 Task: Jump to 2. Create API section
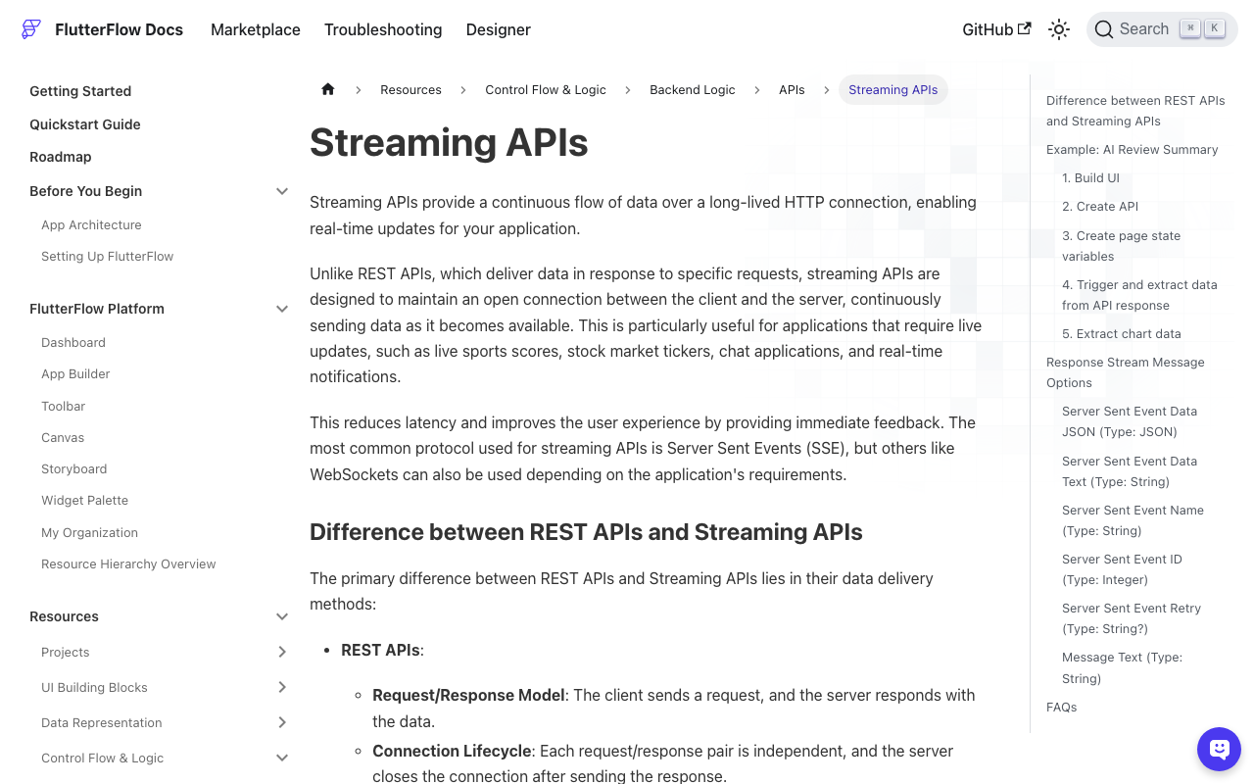pyautogui.click(x=1100, y=206)
